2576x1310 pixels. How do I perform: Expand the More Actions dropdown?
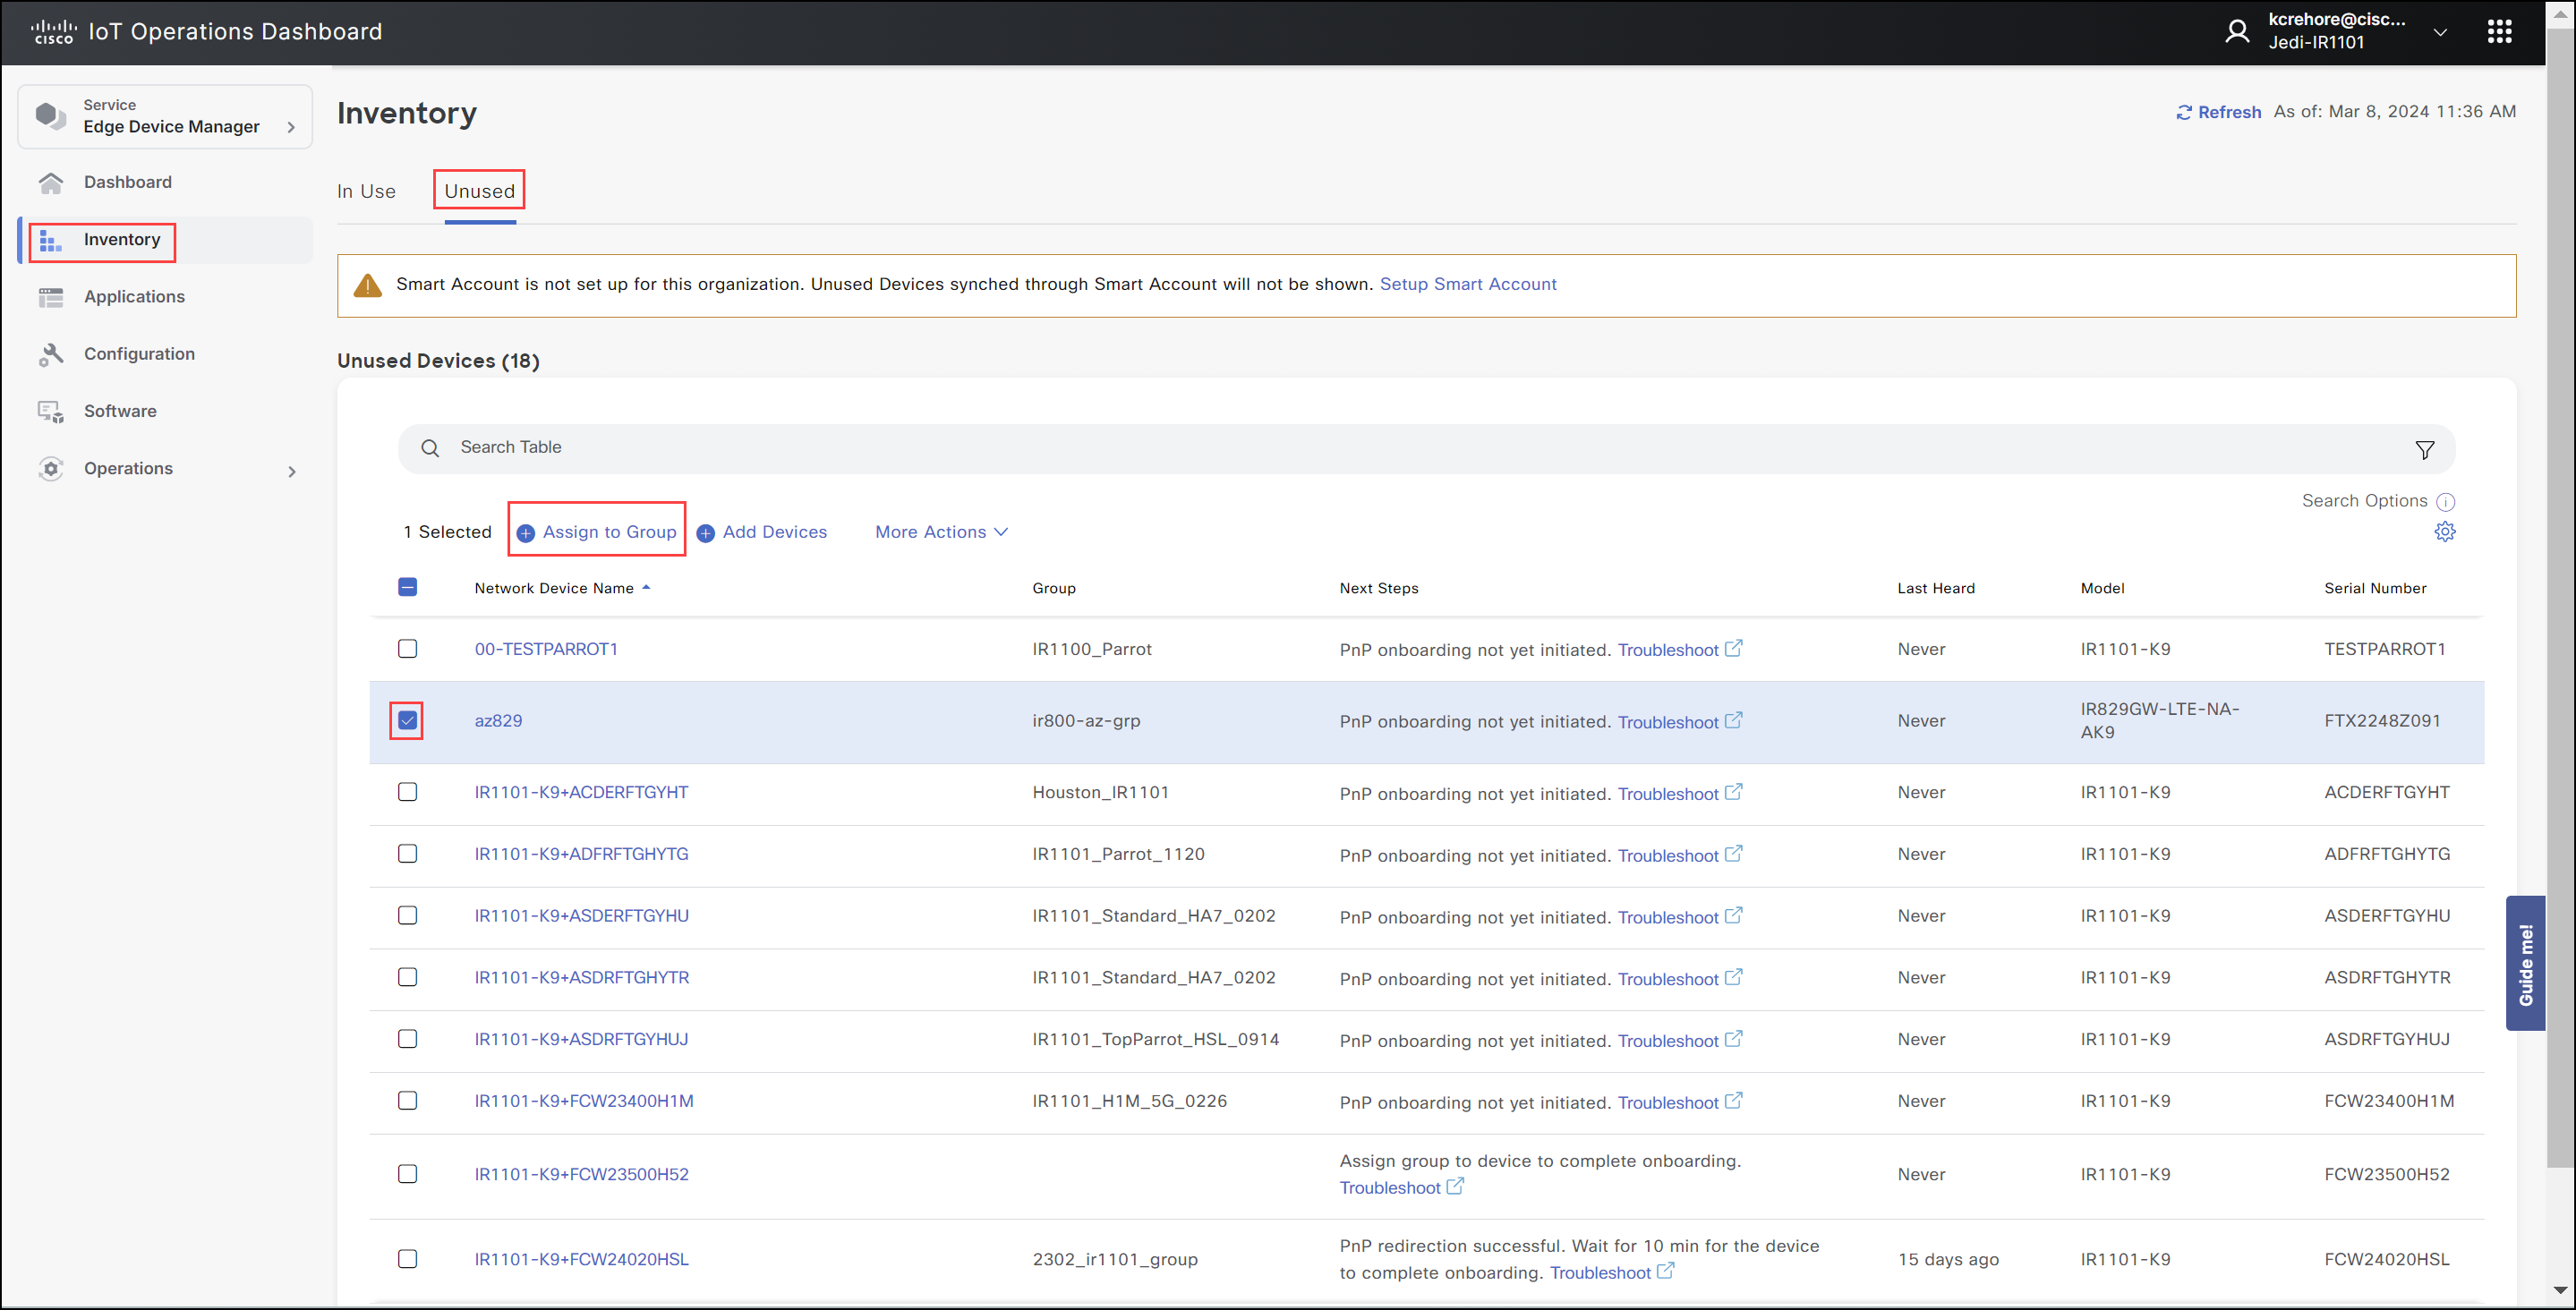pyautogui.click(x=941, y=532)
